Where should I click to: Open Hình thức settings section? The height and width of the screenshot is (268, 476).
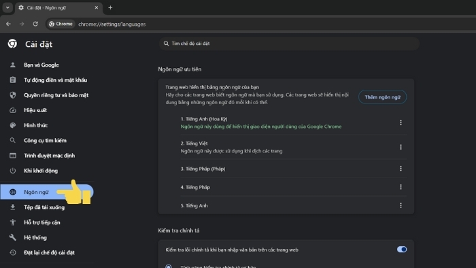pyautogui.click(x=36, y=125)
